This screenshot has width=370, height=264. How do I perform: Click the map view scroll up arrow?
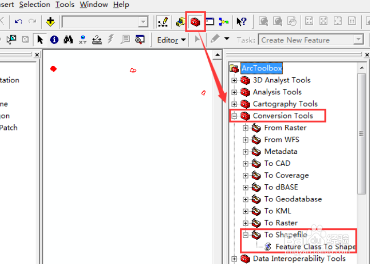(x=218, y=55)
